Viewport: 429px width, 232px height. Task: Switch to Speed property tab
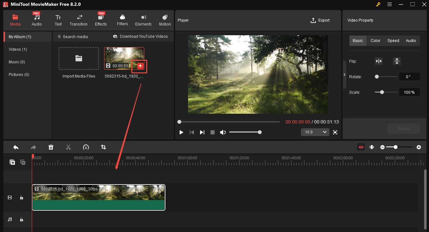[x=393, y=41]
